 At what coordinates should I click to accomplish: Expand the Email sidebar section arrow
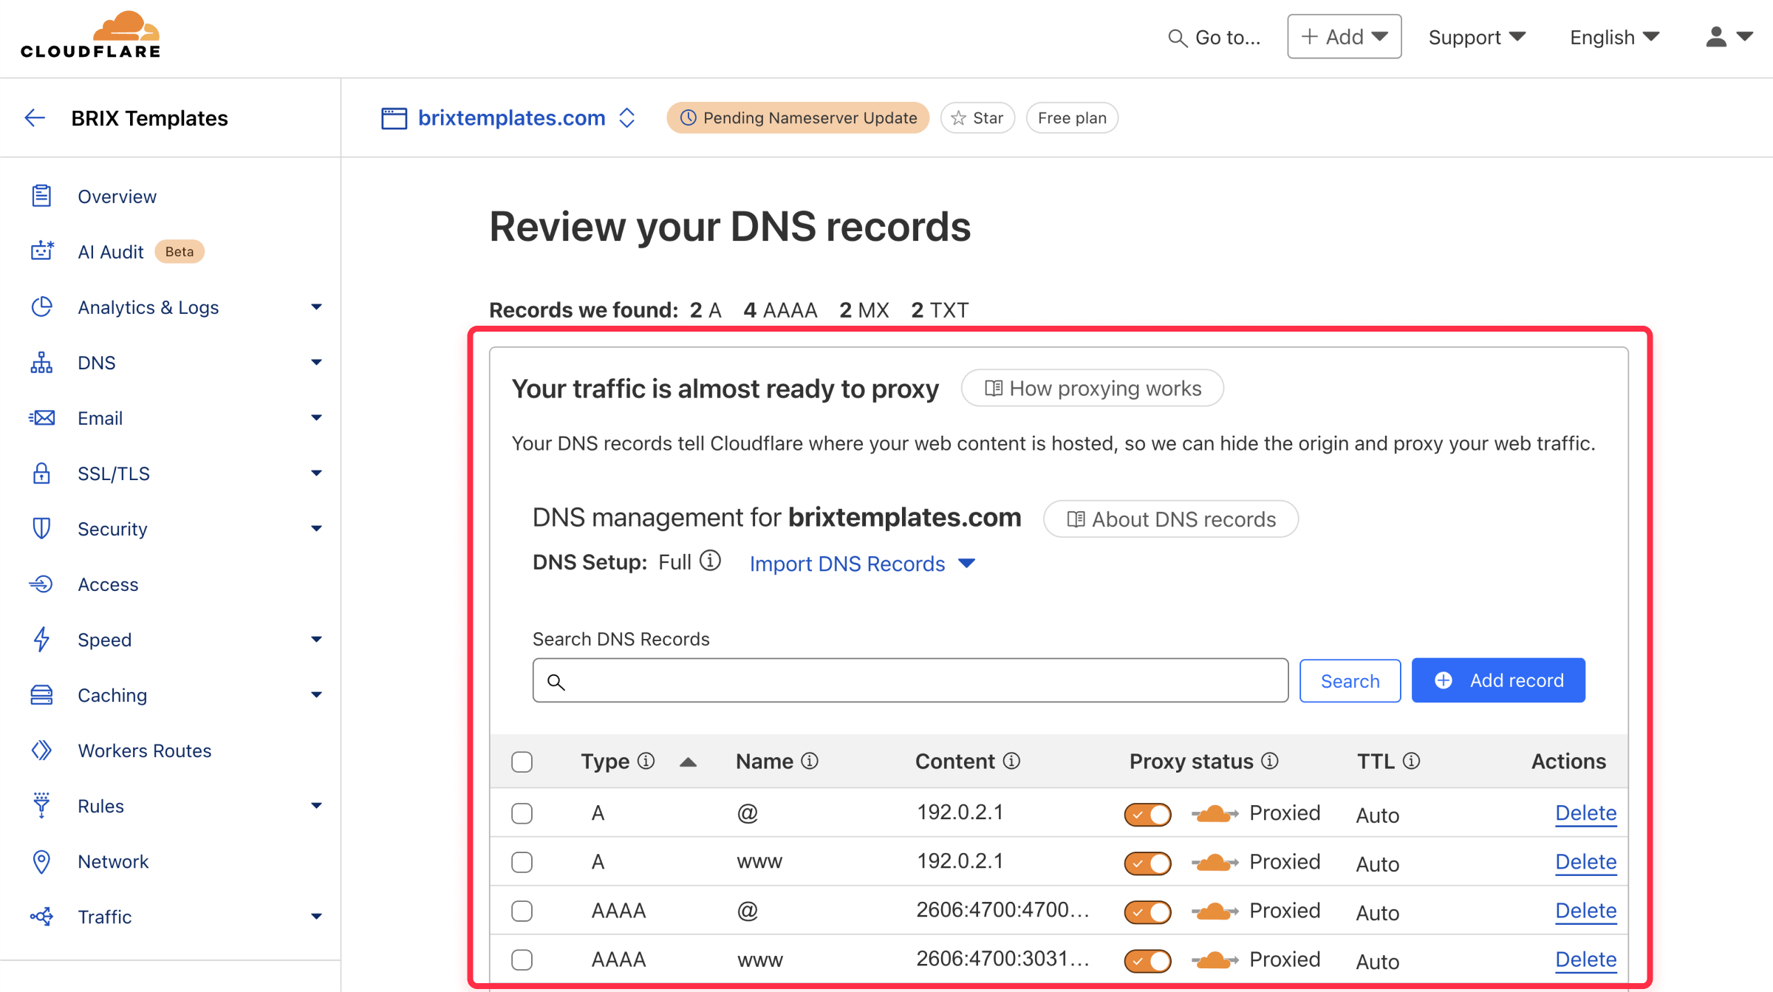point(316,417)
